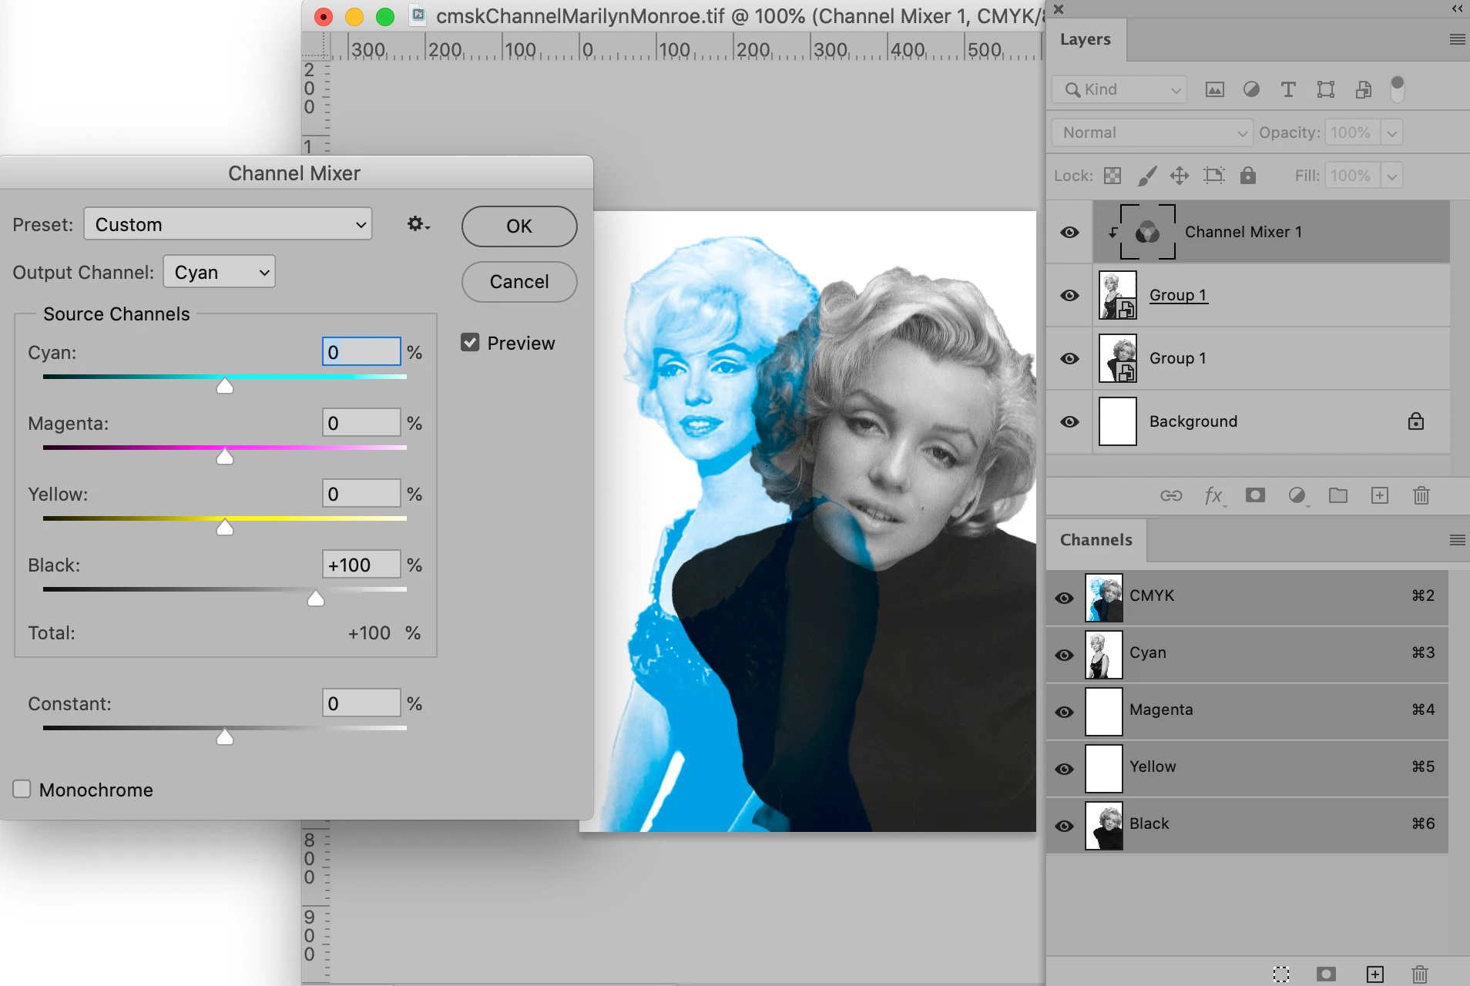This screenshot has height=986, width=1470.
Task: Delete layer trash icon in Layers panel
Action: click(x=1421, y=495)
